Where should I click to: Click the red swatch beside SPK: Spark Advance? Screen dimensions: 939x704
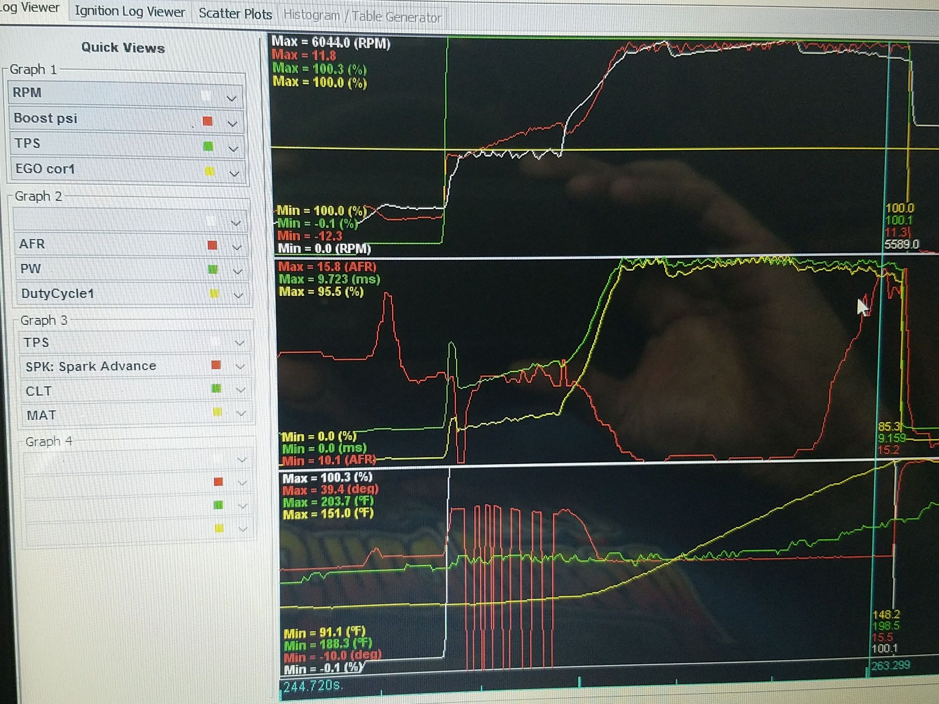[x=216, y=365]
